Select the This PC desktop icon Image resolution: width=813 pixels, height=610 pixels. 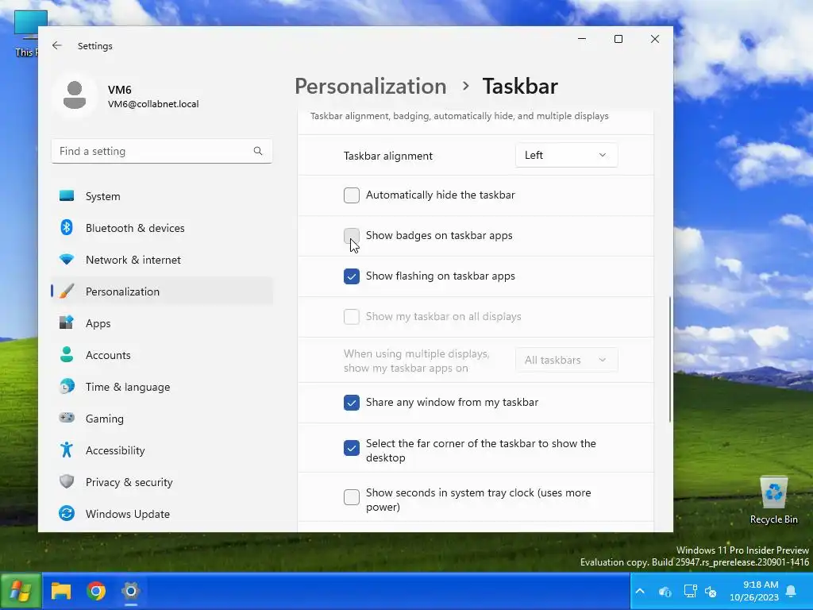point(26,33)
